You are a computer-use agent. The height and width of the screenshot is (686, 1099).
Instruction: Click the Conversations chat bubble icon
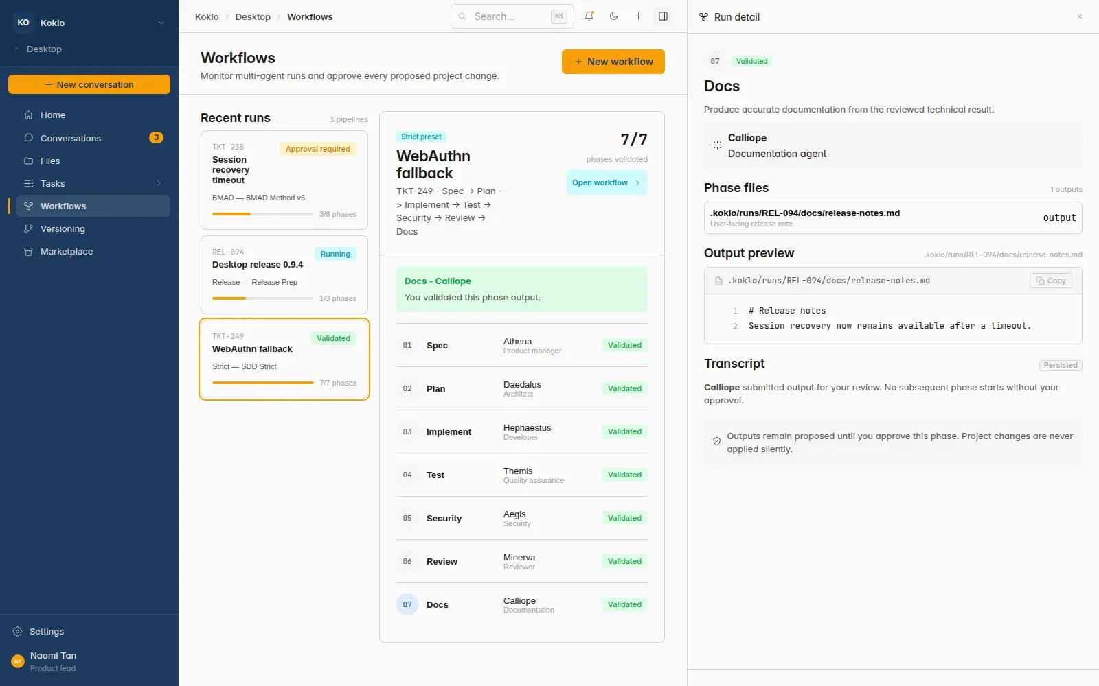28,138
